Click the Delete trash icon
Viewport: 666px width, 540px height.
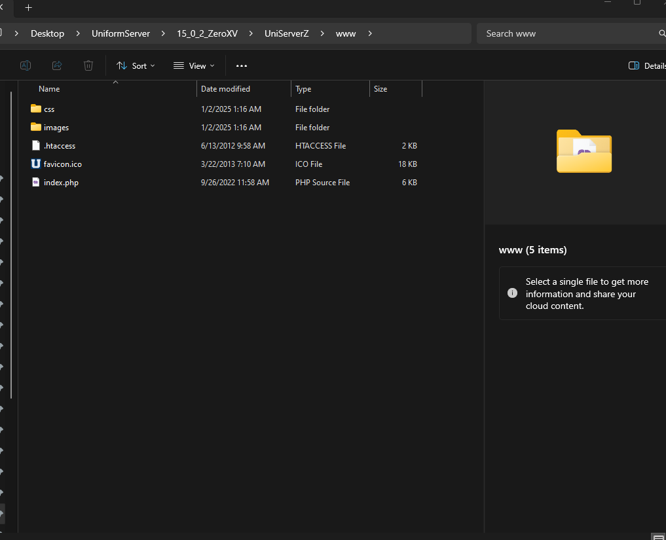point(88,65)
